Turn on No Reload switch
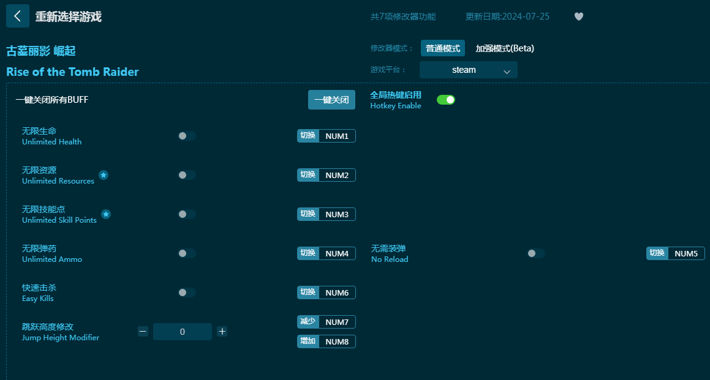The height and width of the screenshot is (380, 710). (x=536, y=253)
